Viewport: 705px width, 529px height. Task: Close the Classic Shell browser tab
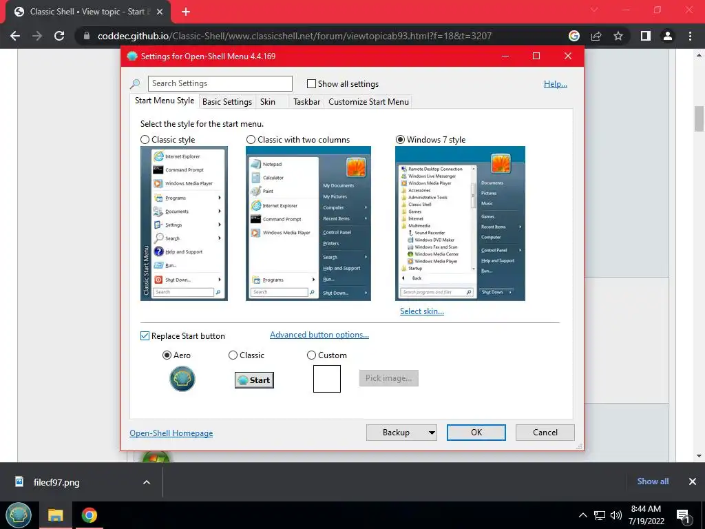(160, 12)
